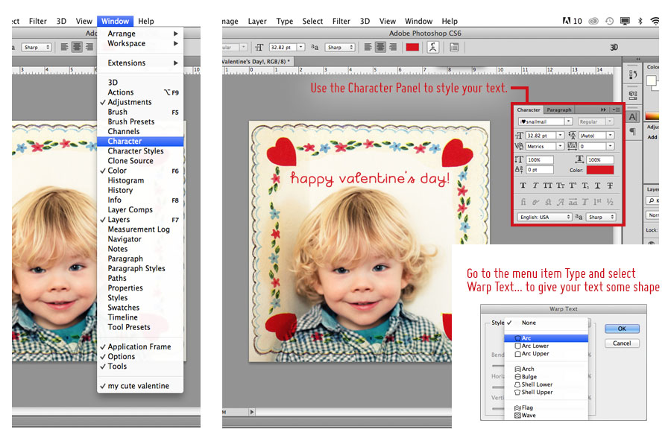The width and height of the screenshot is (671, 447).
Task: Click OK in the Warp Text dialog
Action: 622,329
